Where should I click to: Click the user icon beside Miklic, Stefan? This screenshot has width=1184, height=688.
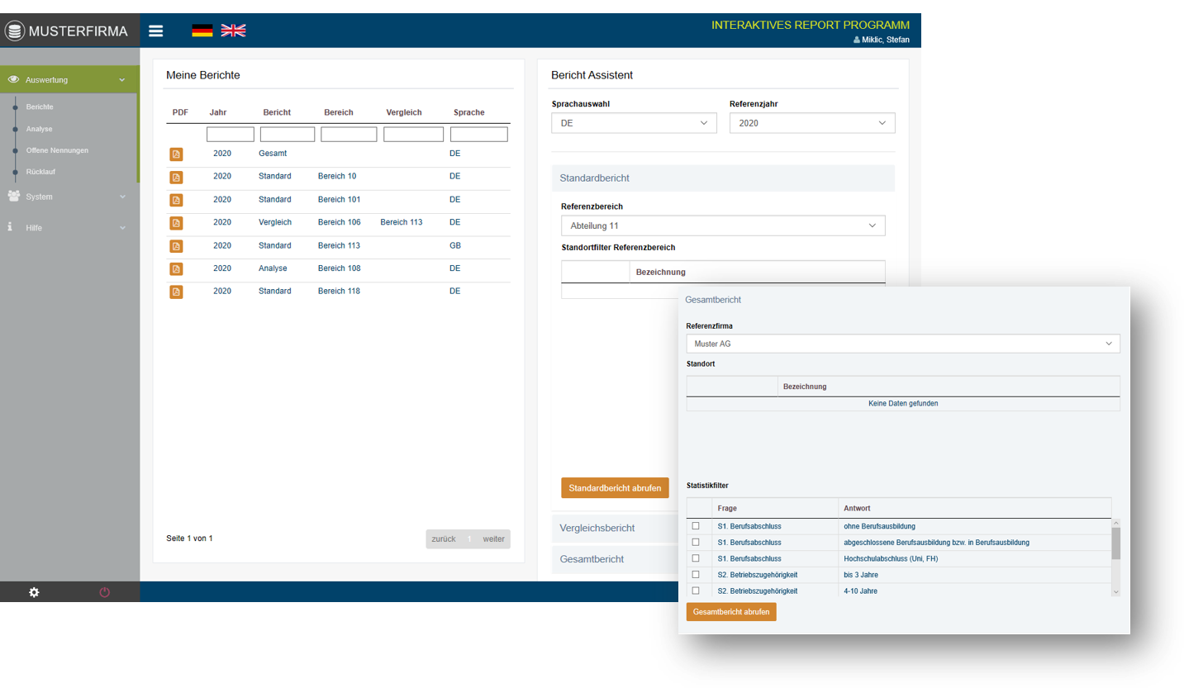(857, 40)
